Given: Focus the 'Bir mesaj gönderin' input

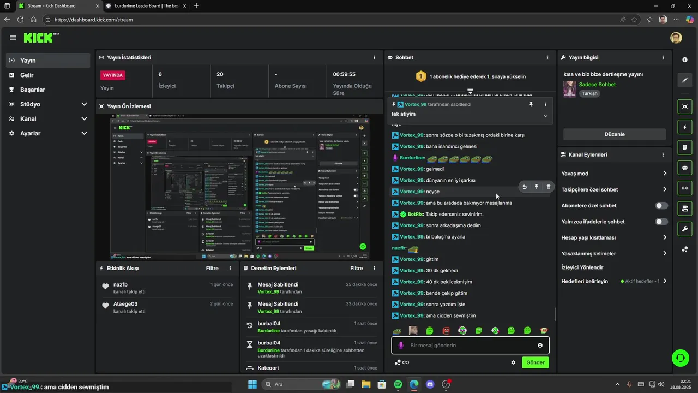Looking at the screenshot, I should point(470,346).
